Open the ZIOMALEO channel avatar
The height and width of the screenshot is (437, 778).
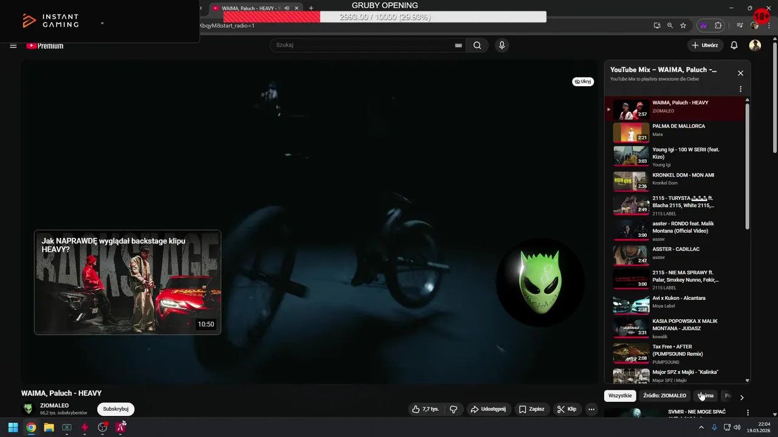27,409
